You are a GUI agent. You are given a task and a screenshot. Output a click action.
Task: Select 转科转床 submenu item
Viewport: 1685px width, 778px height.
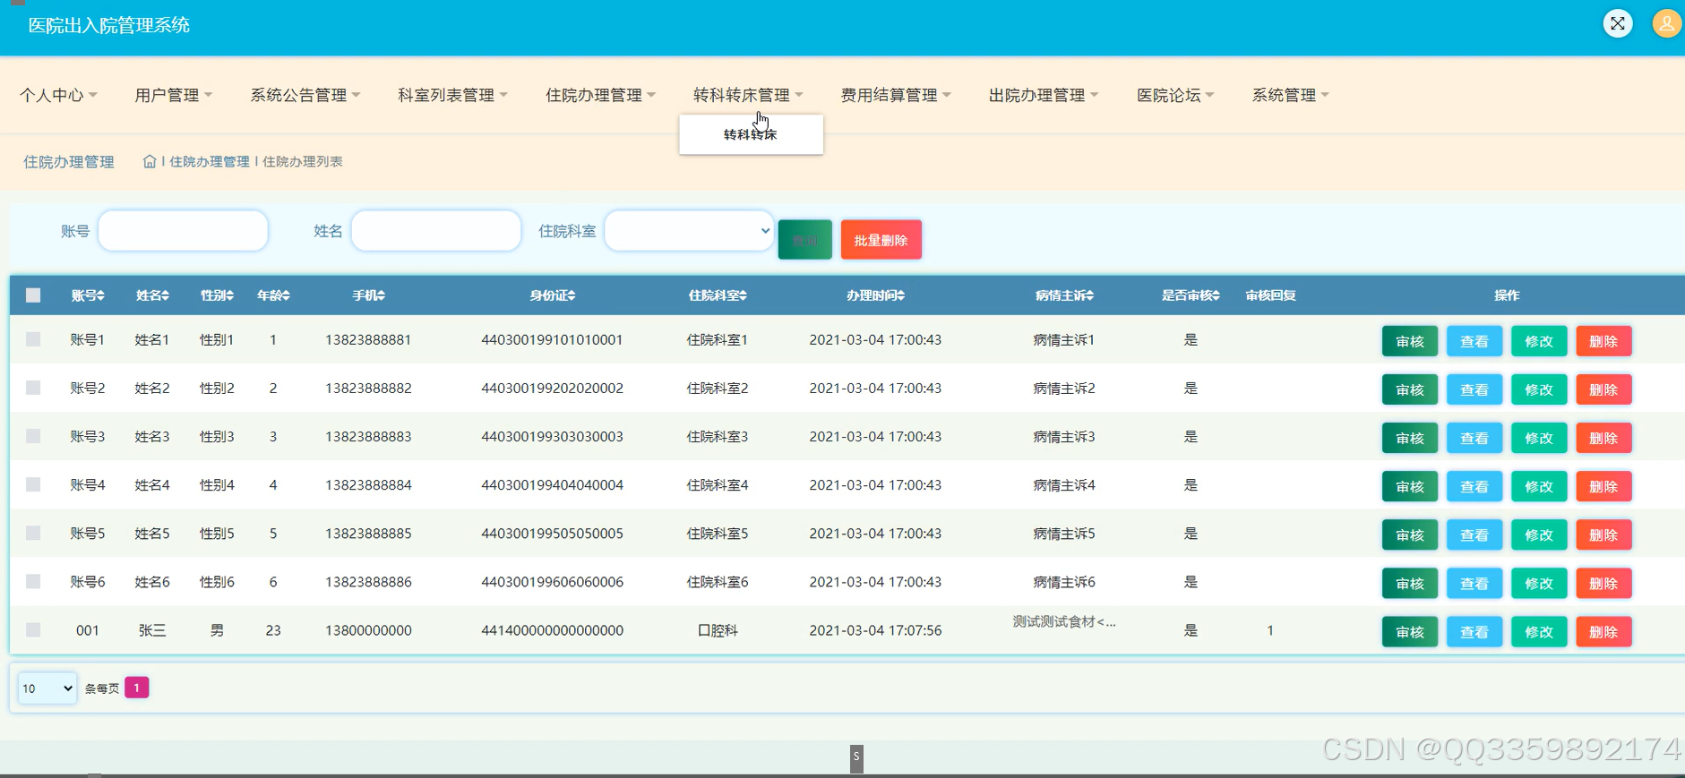(751, 134)
